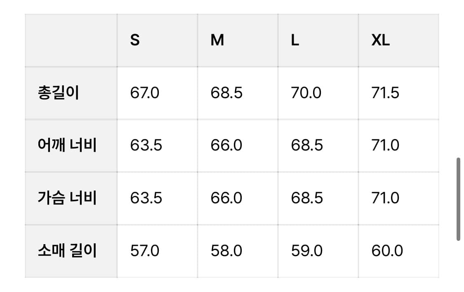Click the 가슴 너비 row label
The width and height of the screenshot is (464, 292).
(x=66, y=198)
